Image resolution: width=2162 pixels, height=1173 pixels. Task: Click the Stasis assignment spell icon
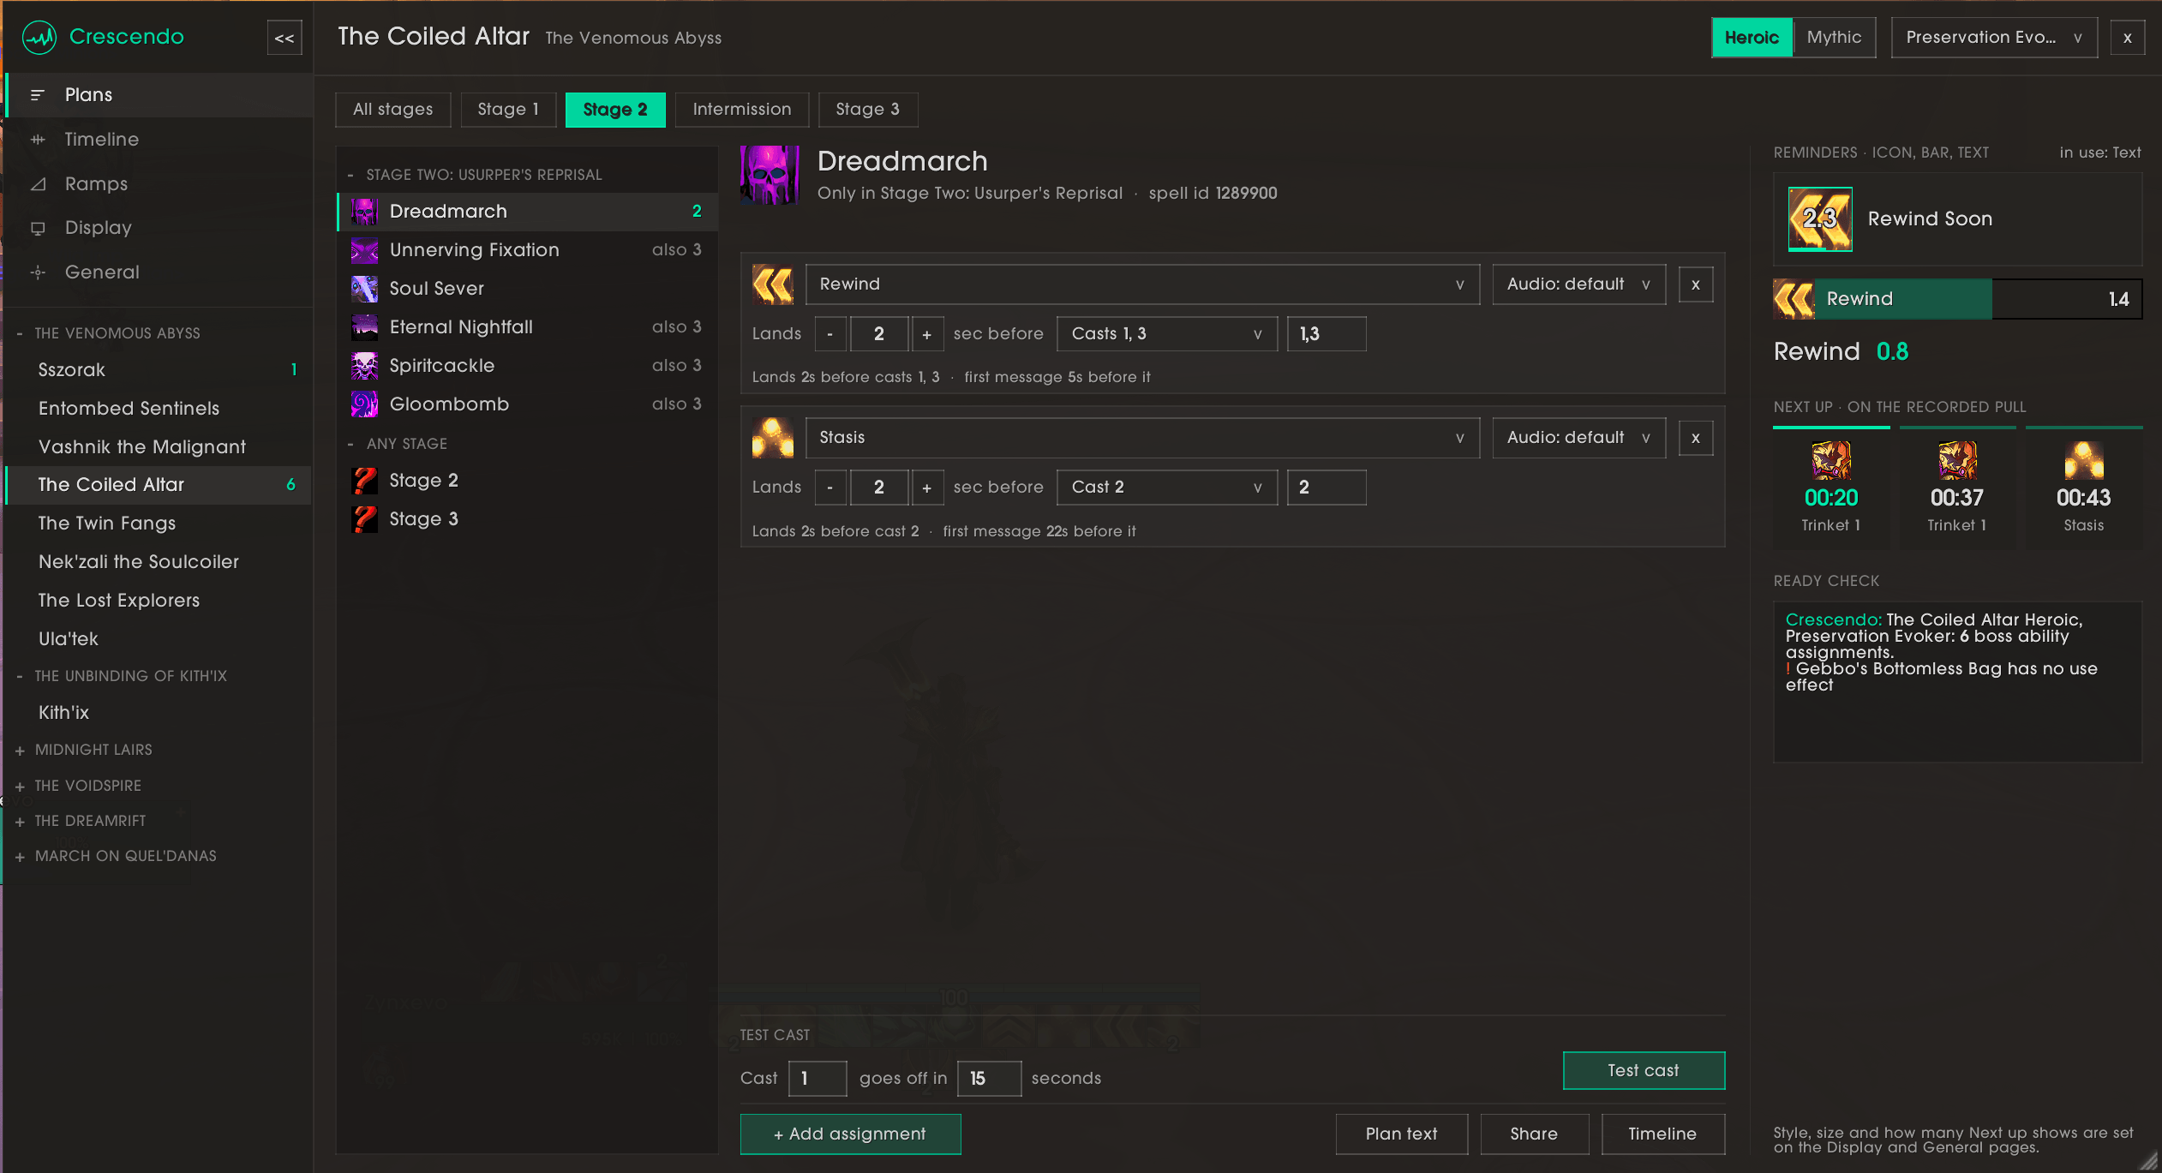773,438
